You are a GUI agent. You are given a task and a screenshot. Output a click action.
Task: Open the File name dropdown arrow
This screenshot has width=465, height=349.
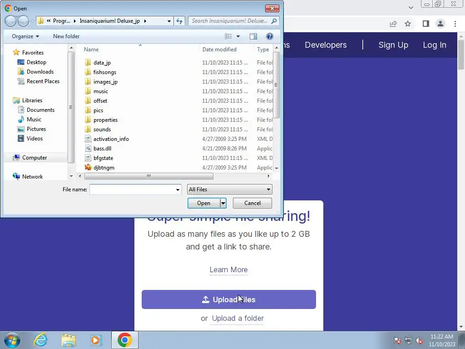click(178, 189)
